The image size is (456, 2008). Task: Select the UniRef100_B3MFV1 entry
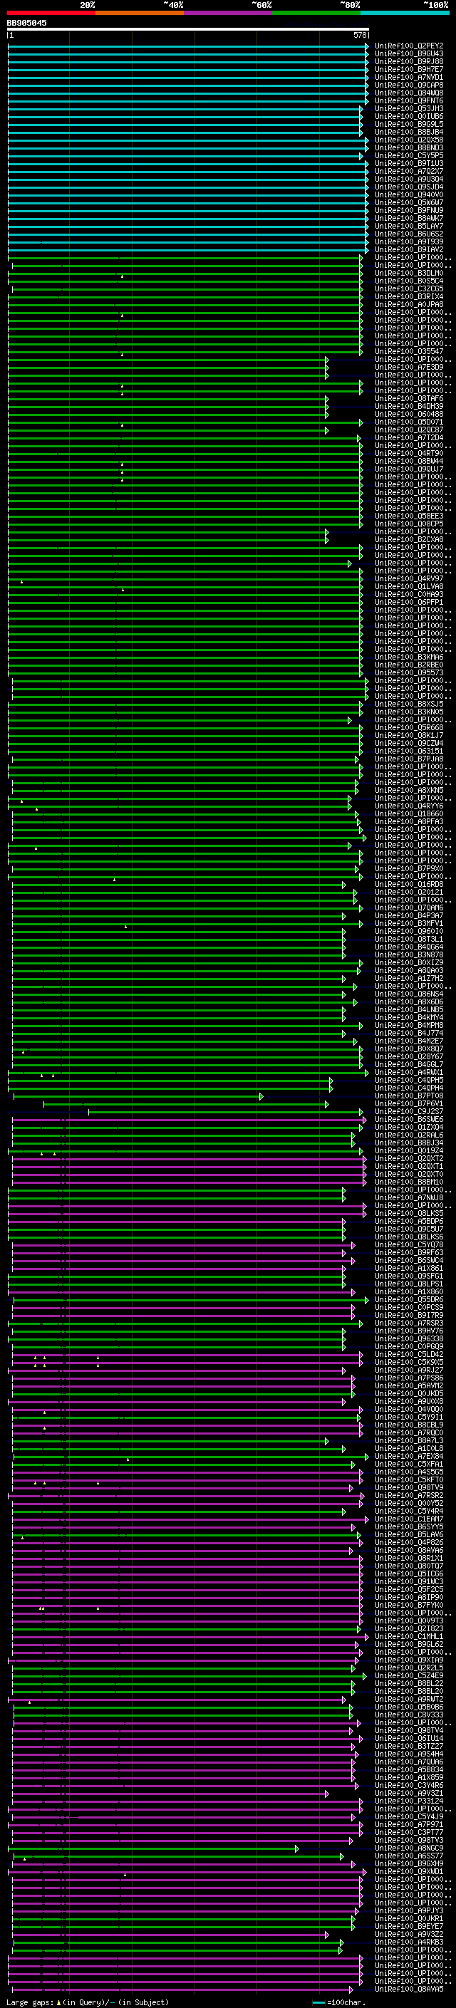pyautogui.click(x=409, y=923)
